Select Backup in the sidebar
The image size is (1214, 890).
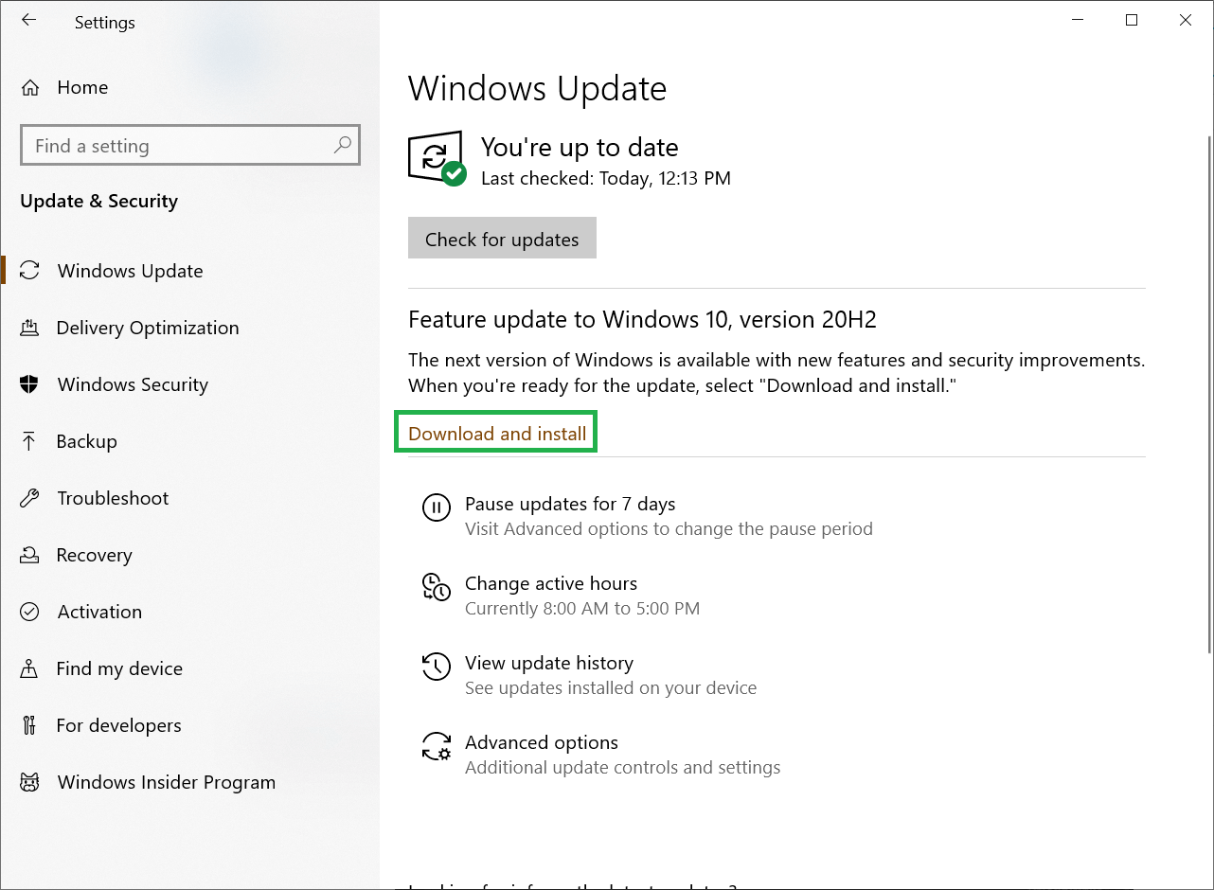click(x=87, y=441)
